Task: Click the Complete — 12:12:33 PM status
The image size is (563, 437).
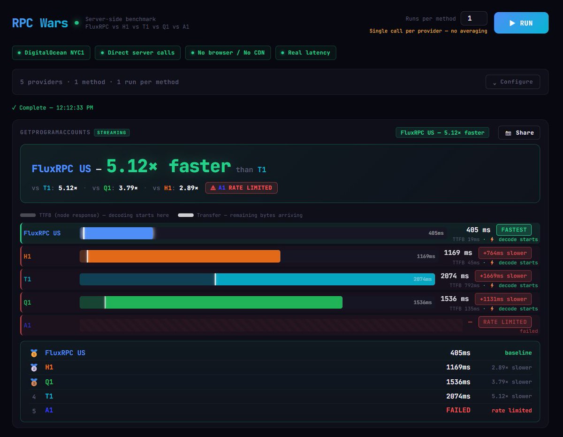Action: tap(53, 107)
